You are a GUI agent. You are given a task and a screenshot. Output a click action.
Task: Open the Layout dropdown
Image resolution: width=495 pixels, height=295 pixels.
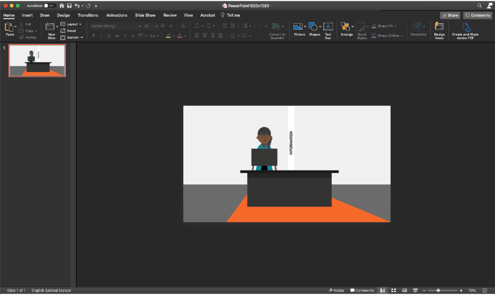coord(71,24)
